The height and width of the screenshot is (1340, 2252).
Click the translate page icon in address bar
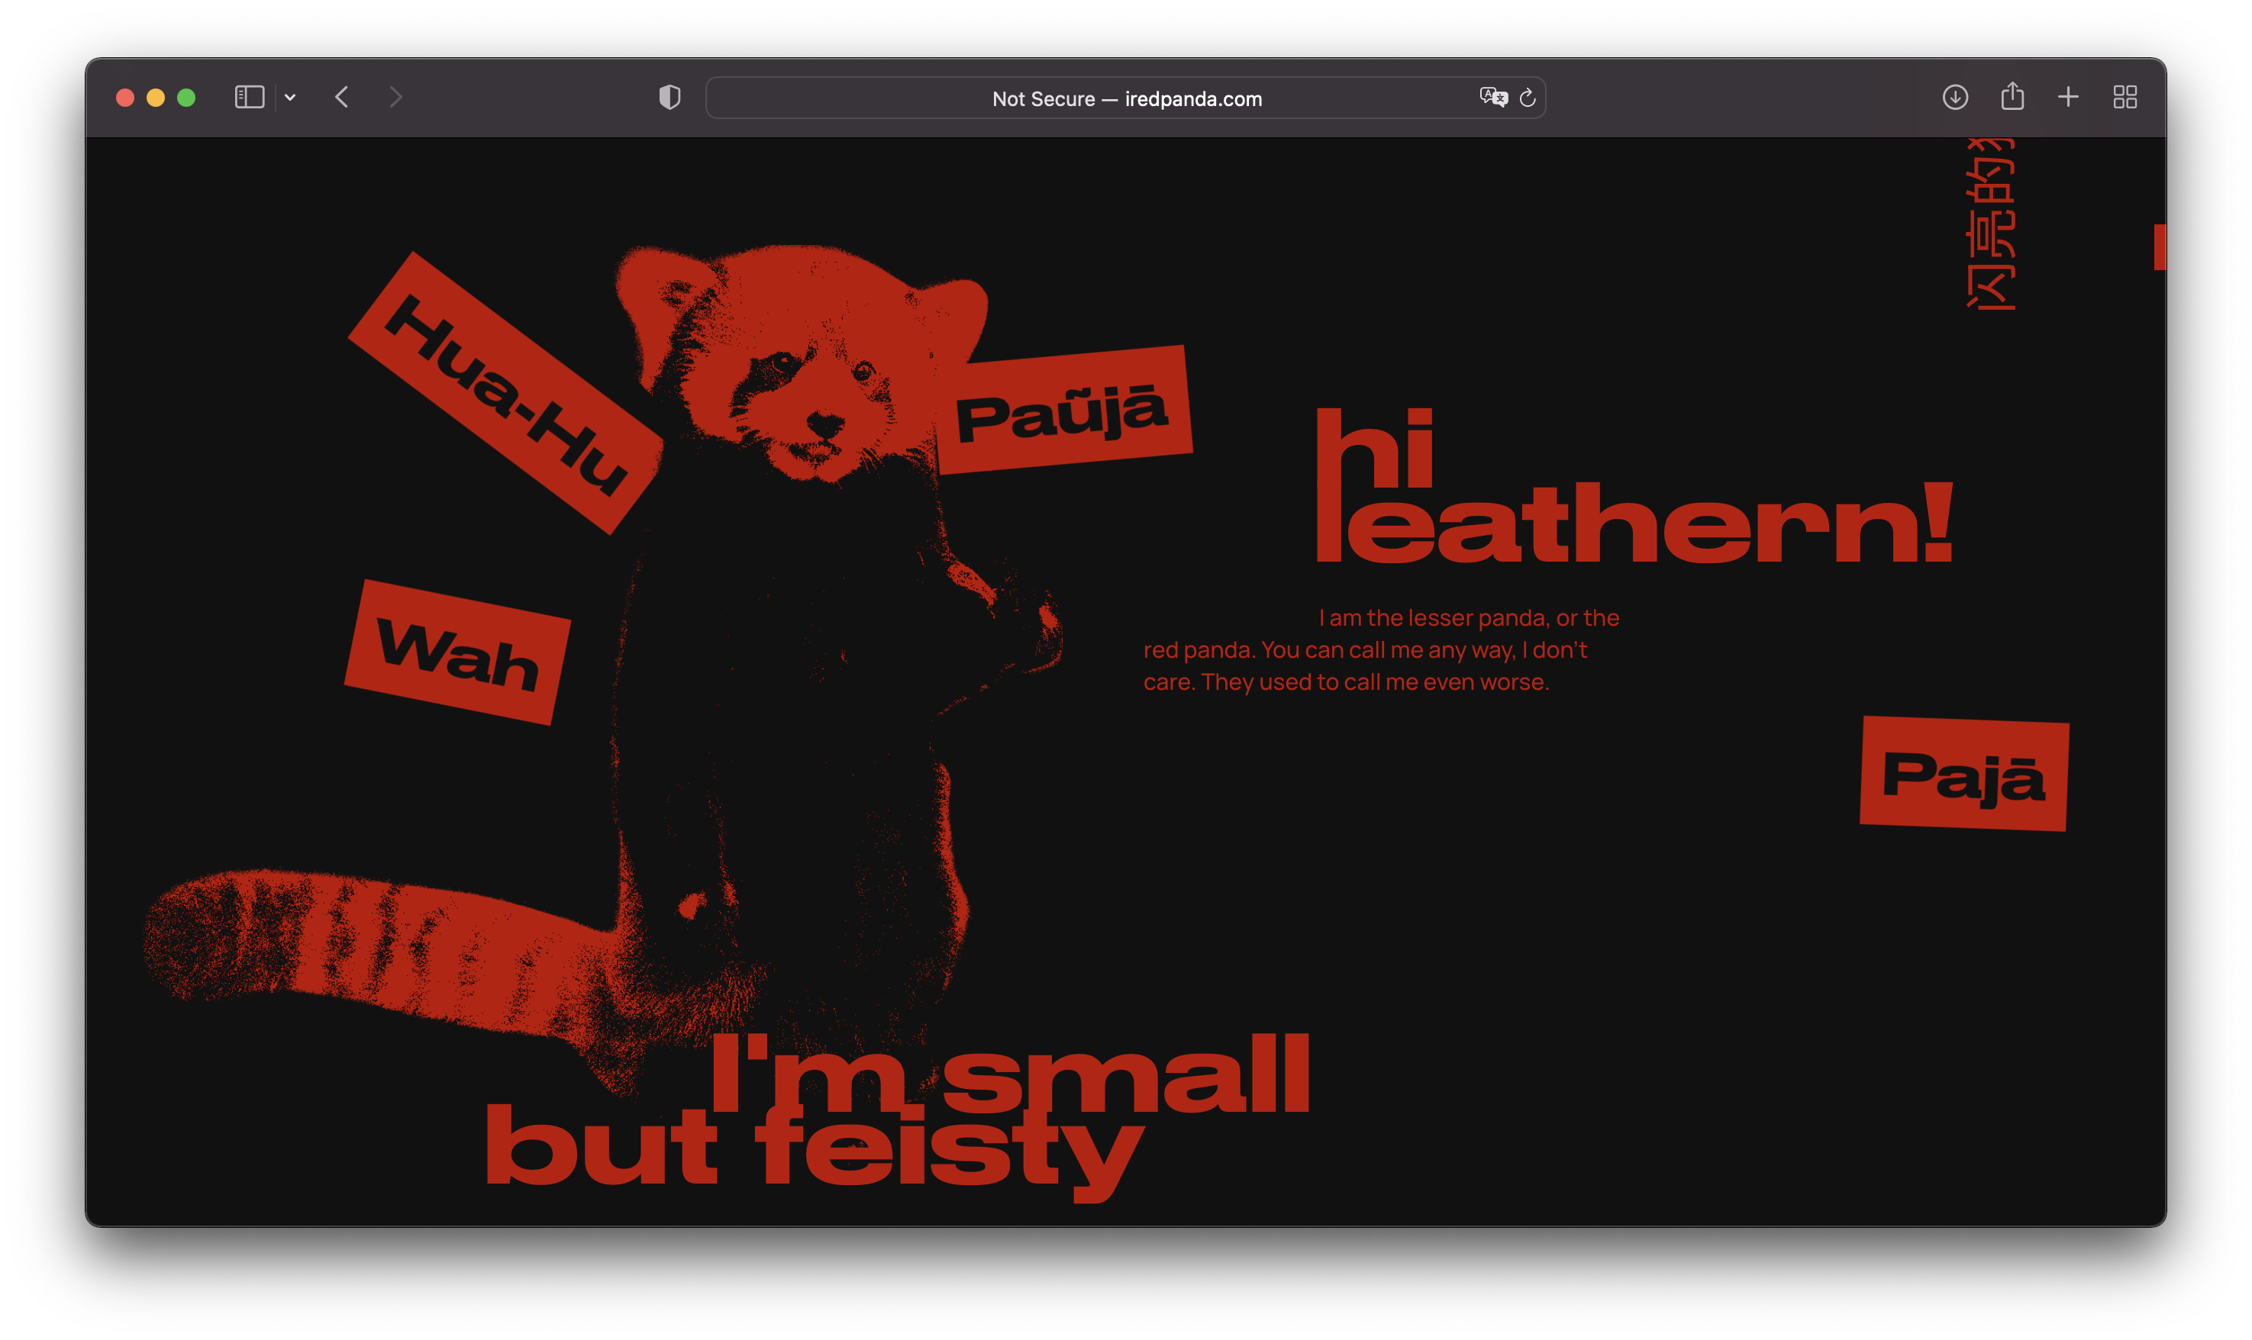1493,98
